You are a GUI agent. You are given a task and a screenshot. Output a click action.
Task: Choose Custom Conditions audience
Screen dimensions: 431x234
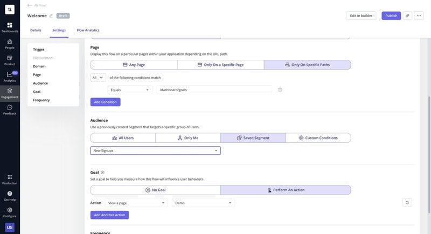[318, 138]
